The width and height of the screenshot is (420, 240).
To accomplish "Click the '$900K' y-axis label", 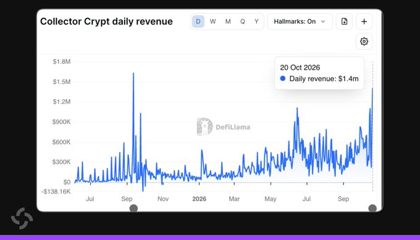I will 61,122.
